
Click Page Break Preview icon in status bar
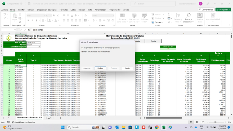(203, 122)
